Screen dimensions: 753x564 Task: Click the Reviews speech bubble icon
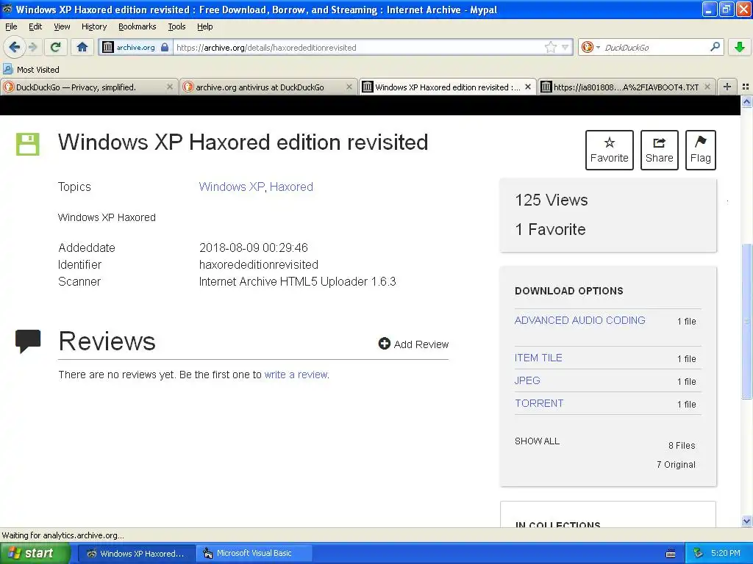point(28,341)
